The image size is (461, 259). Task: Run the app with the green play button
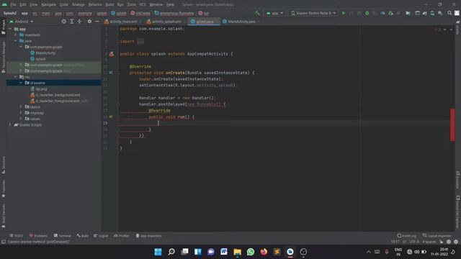point(343,13)
